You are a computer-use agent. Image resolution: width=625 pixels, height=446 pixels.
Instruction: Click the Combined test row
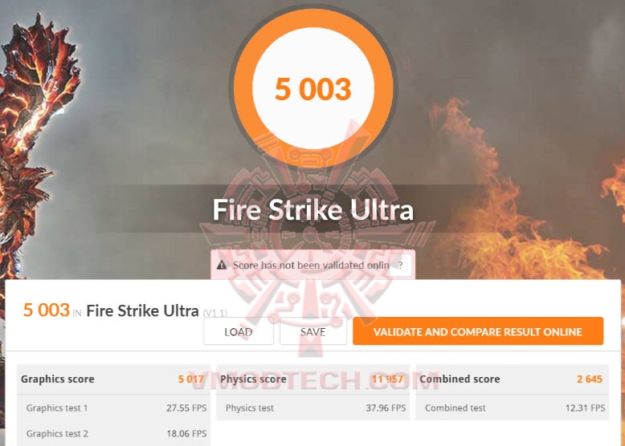tap(513, 407)
